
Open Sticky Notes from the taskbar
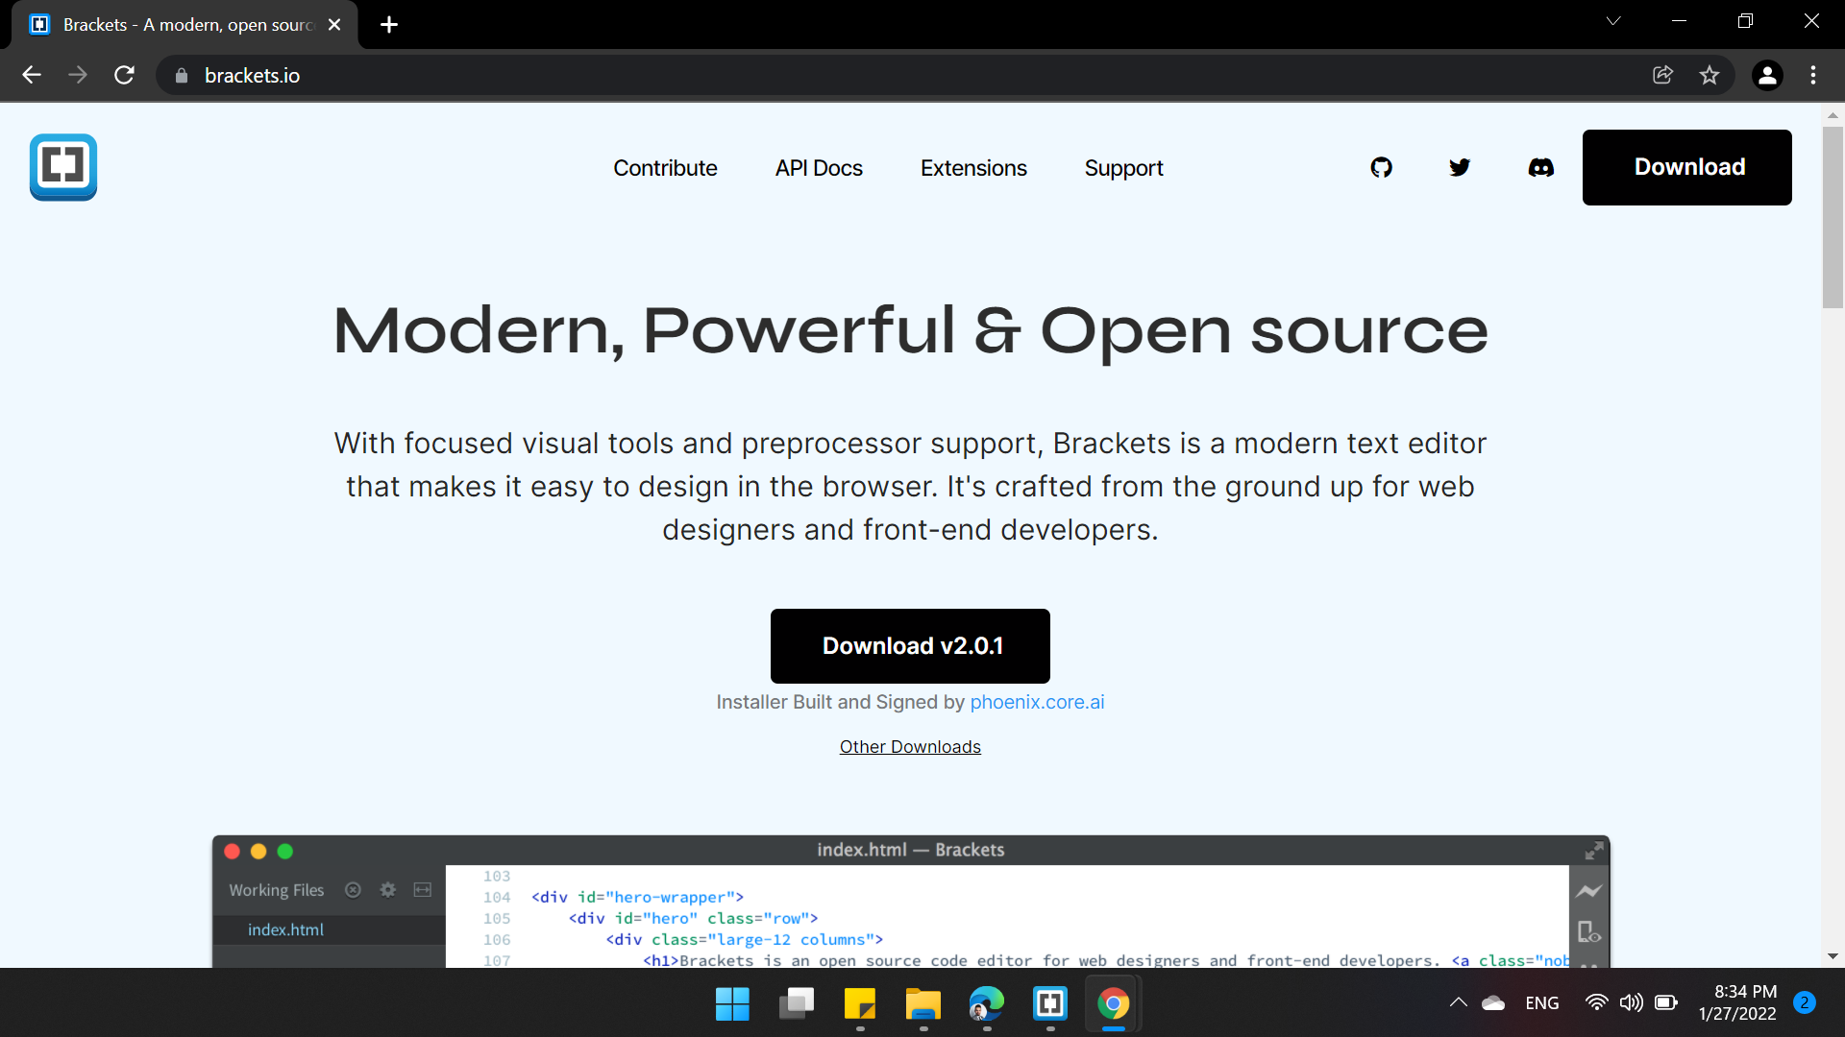[x=860, y=1004]
